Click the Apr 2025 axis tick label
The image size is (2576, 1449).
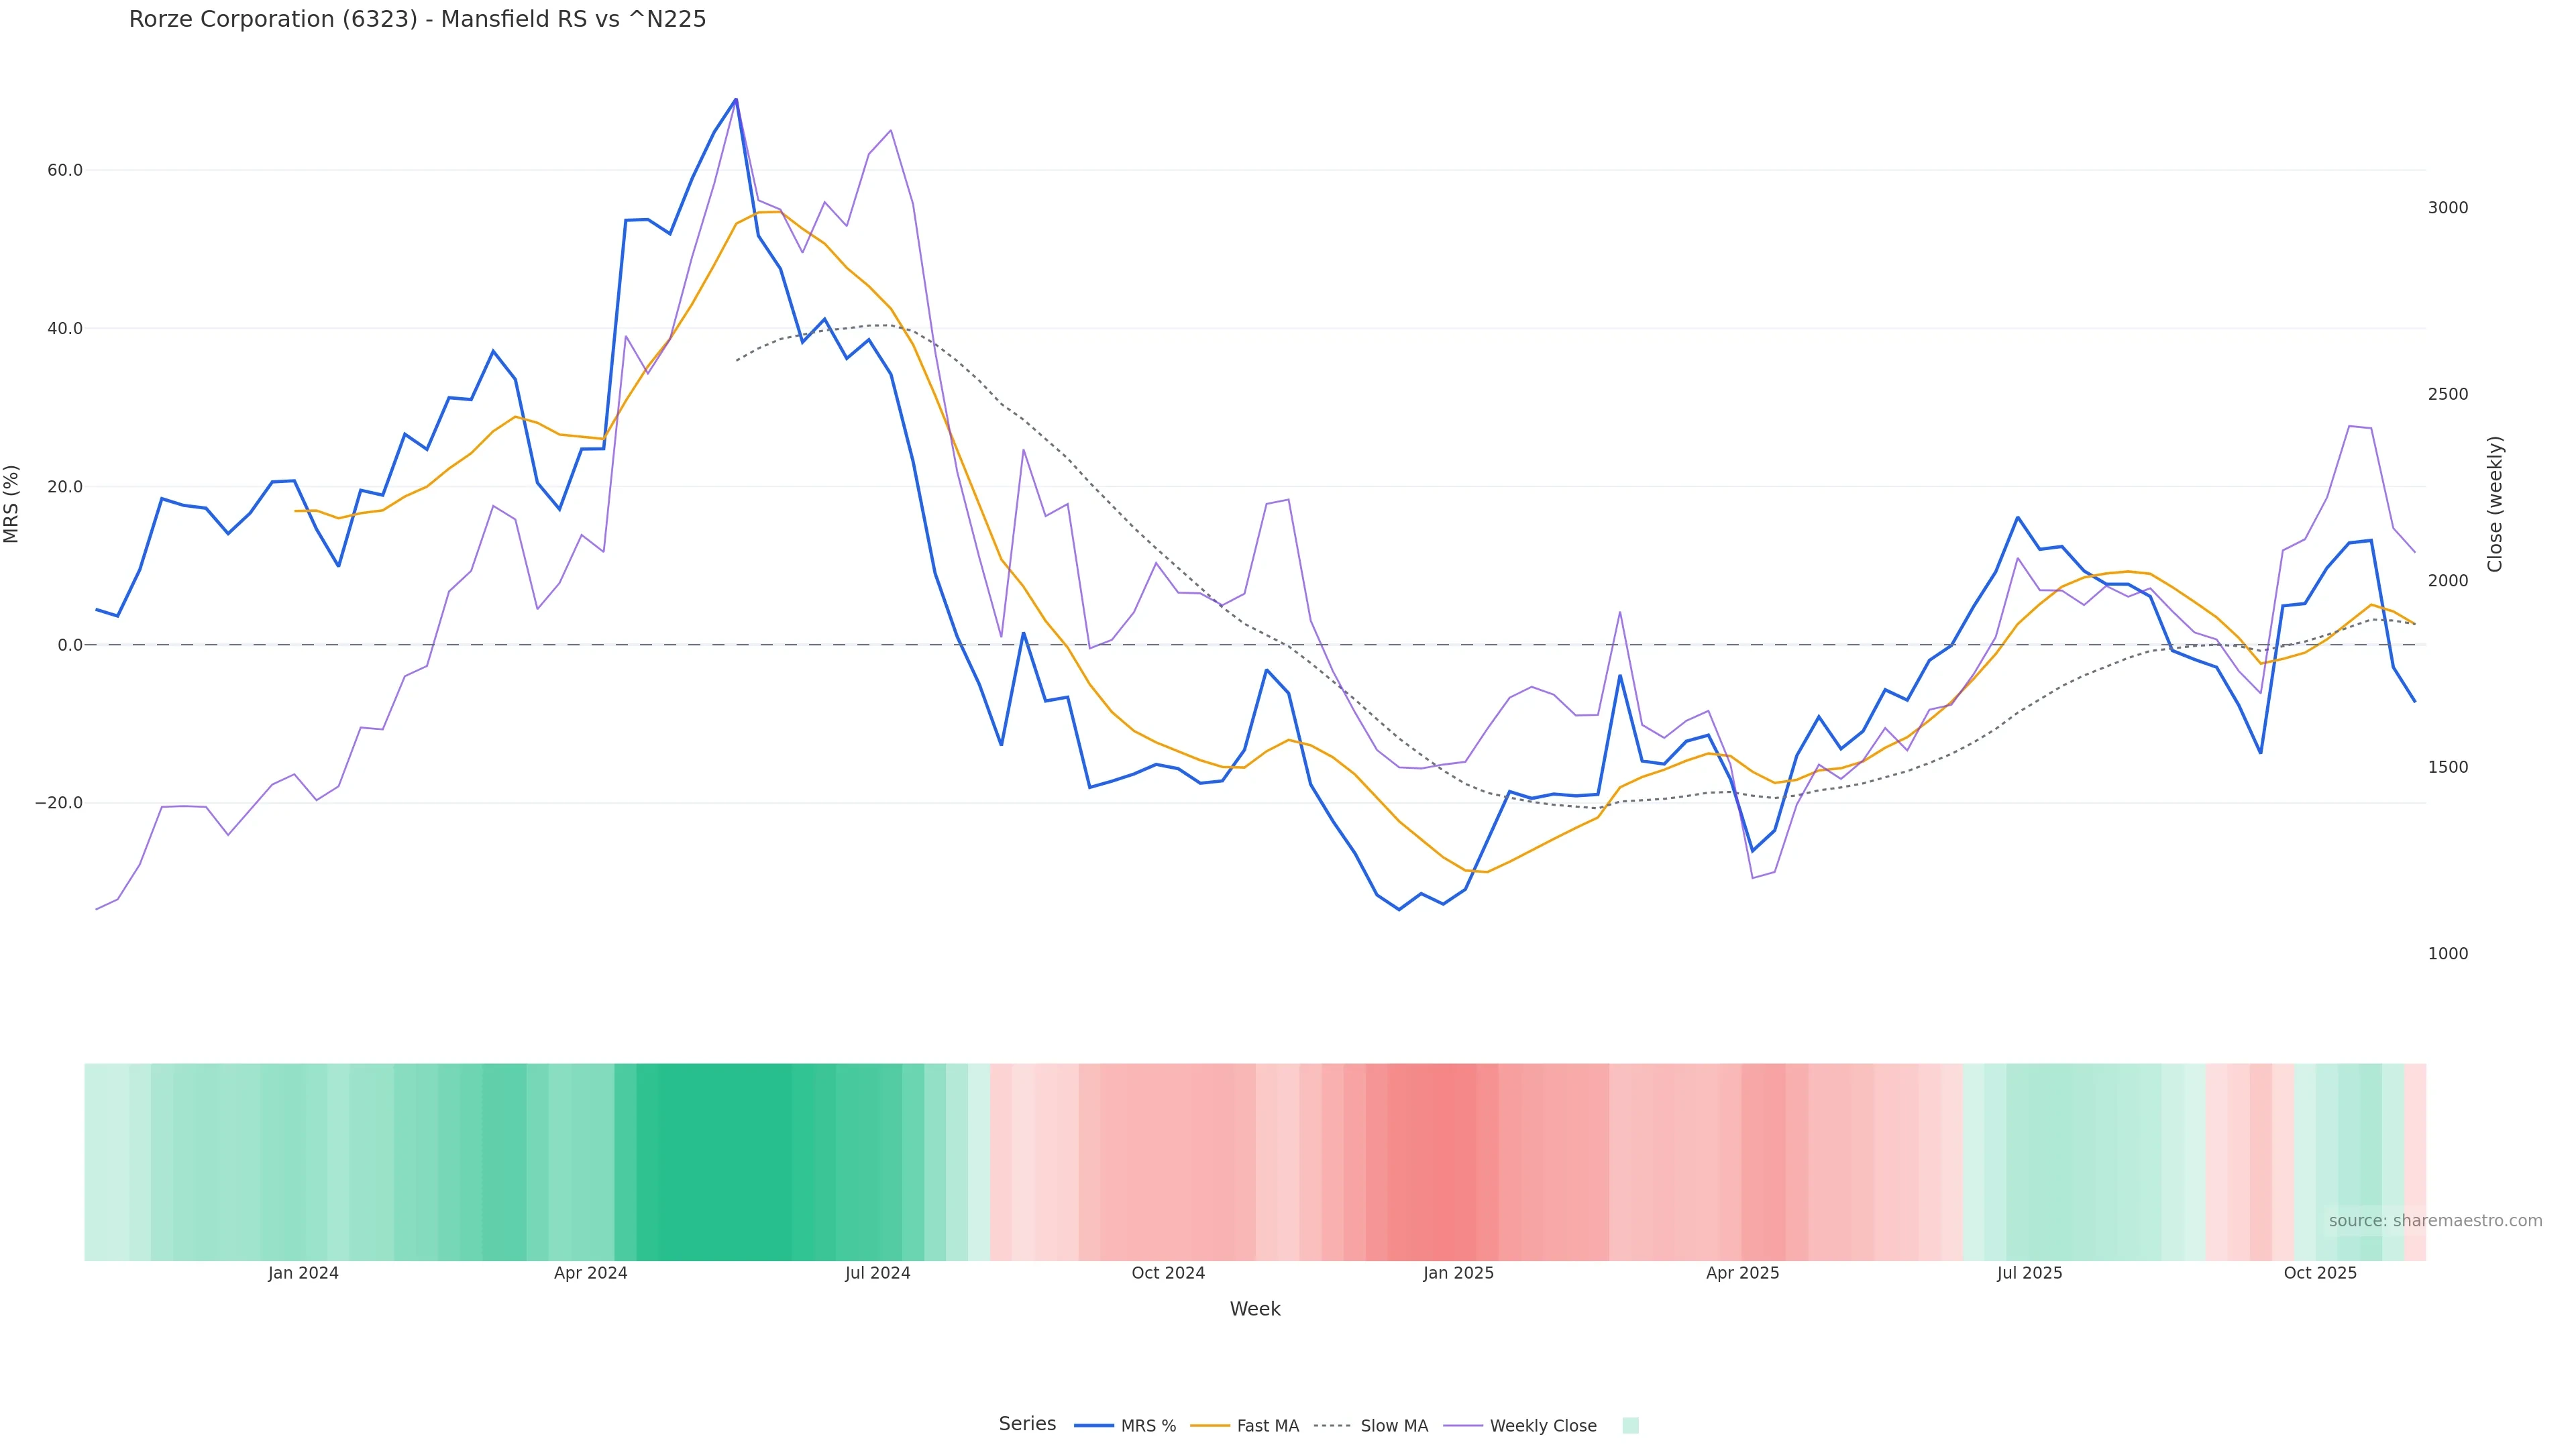[x=1742, y=1273]
